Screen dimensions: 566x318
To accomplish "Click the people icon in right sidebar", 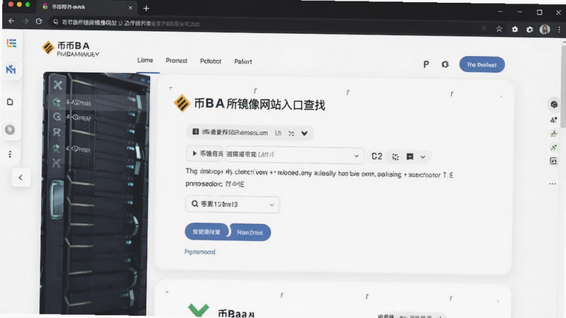I will [x=553, y=119].
